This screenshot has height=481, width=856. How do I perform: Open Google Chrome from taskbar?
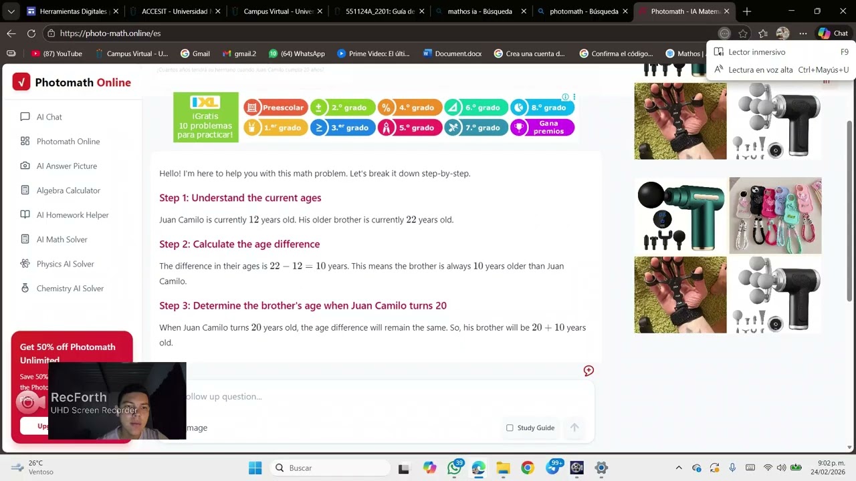528,468
